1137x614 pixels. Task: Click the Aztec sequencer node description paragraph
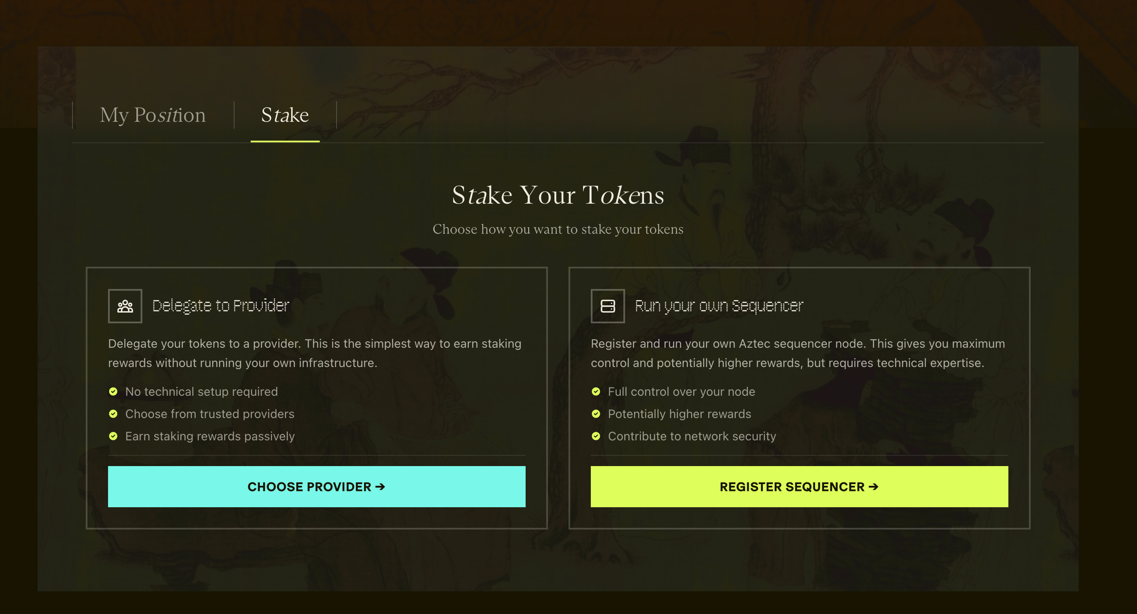pos(797,353)
